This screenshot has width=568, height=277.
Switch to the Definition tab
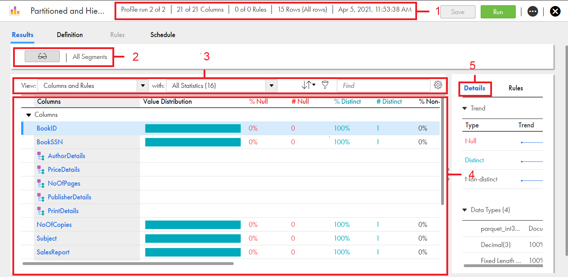click(70, 35)
